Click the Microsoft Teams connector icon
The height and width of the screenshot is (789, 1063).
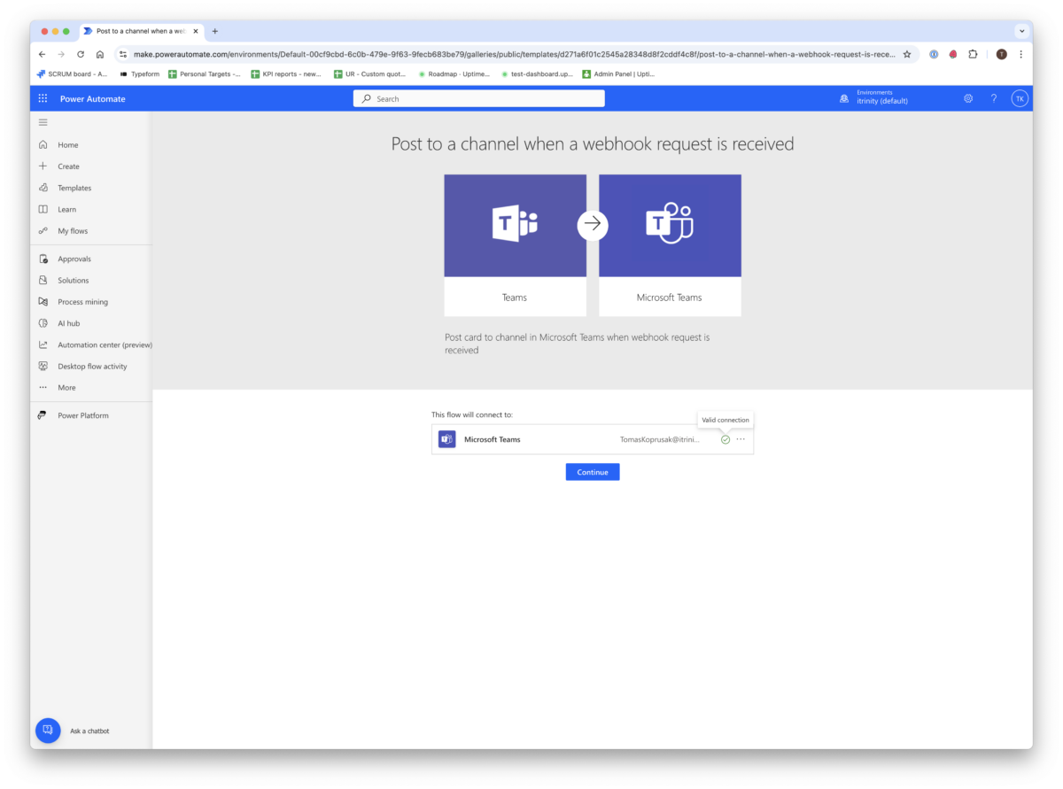(x=446, y=438)
